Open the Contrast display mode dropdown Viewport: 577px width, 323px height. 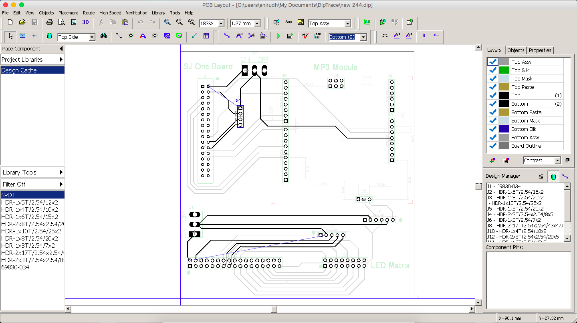click(557, 160)
